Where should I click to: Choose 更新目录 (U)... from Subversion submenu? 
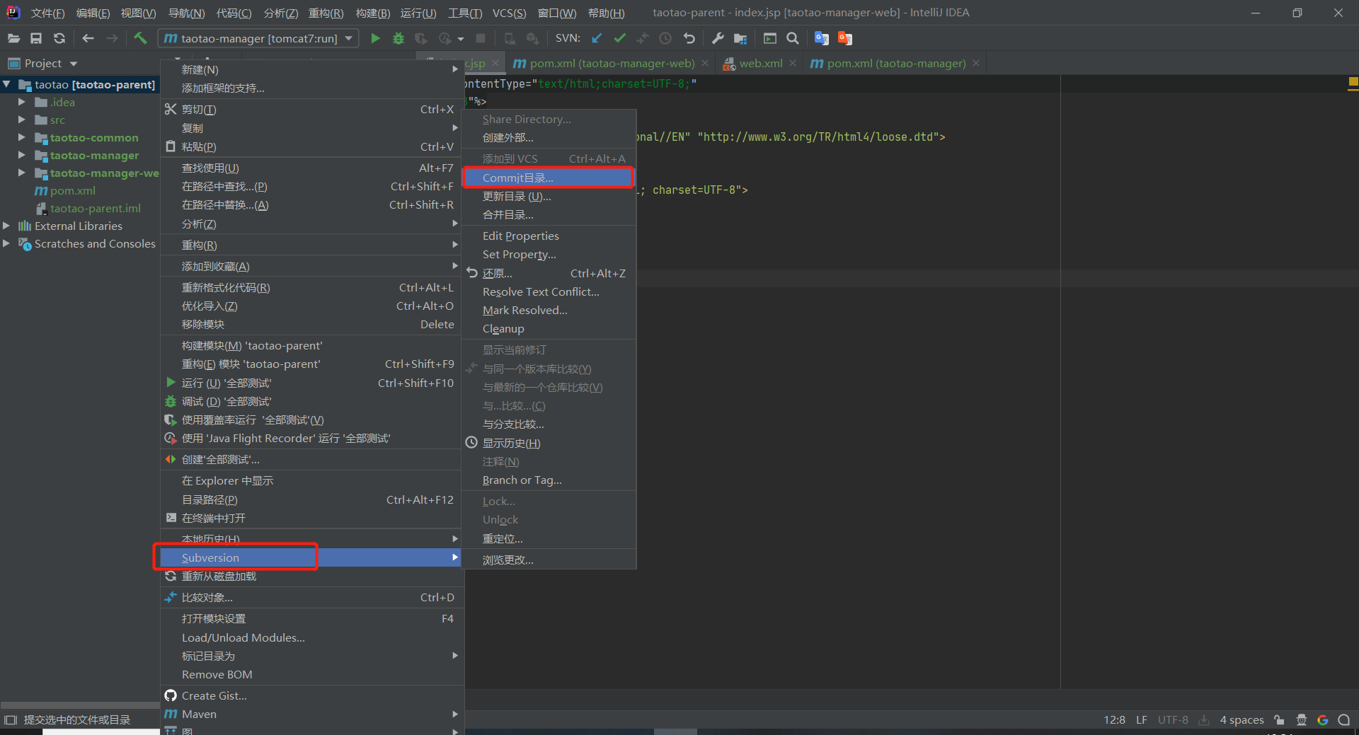549,196
